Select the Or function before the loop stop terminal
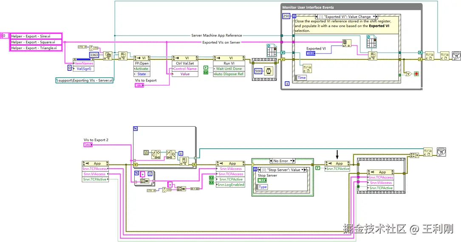461x242 pixels. pos(408,74)
